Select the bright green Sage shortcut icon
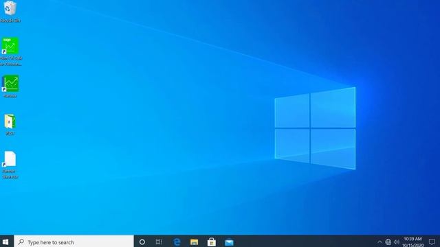Image resolution: width=440 pixels, height=247 pixels. pyautogui.click(x=10, y=46)
